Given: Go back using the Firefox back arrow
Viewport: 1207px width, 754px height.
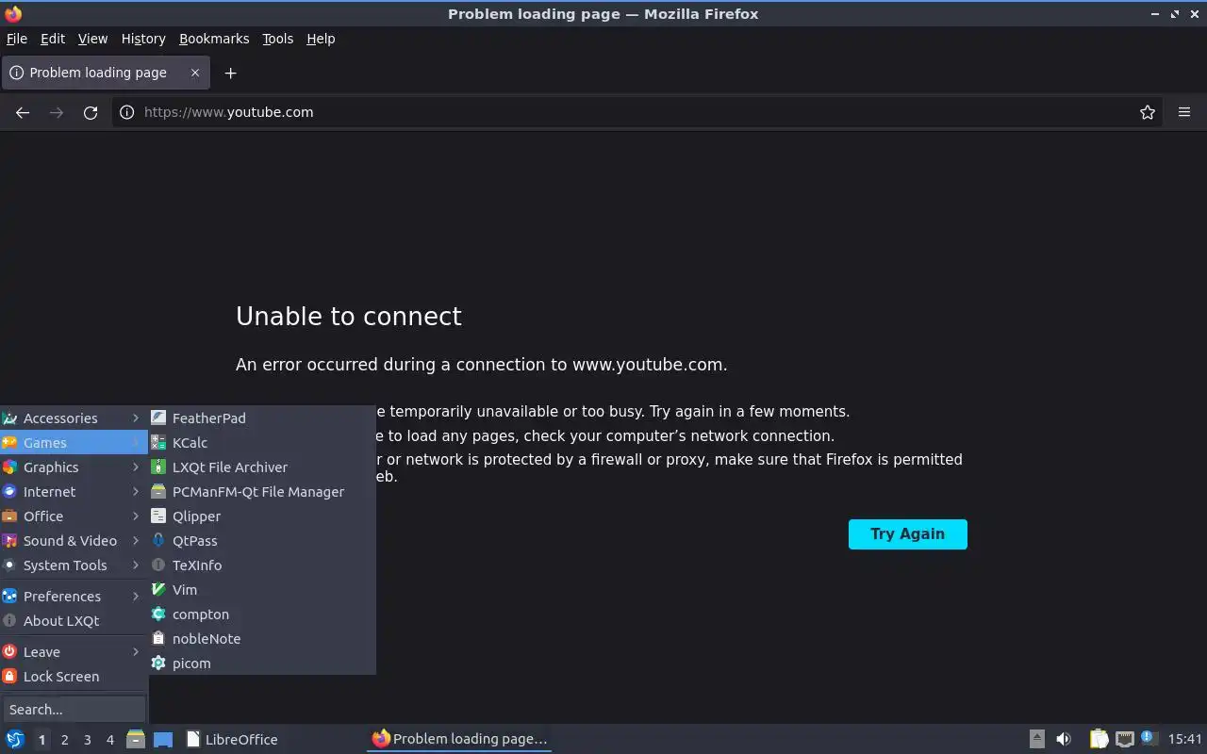Looking at the screenshot, I should click(23, 112).
